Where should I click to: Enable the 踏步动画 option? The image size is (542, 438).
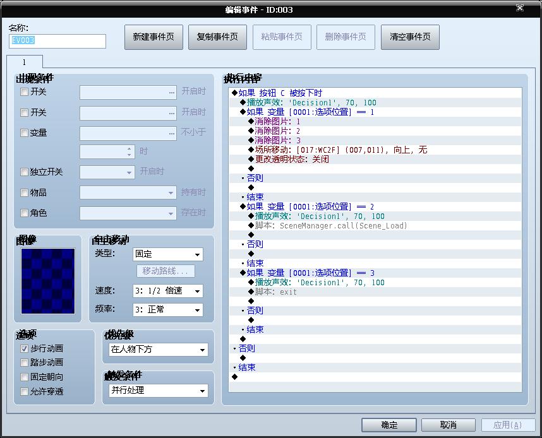point(24,363)
